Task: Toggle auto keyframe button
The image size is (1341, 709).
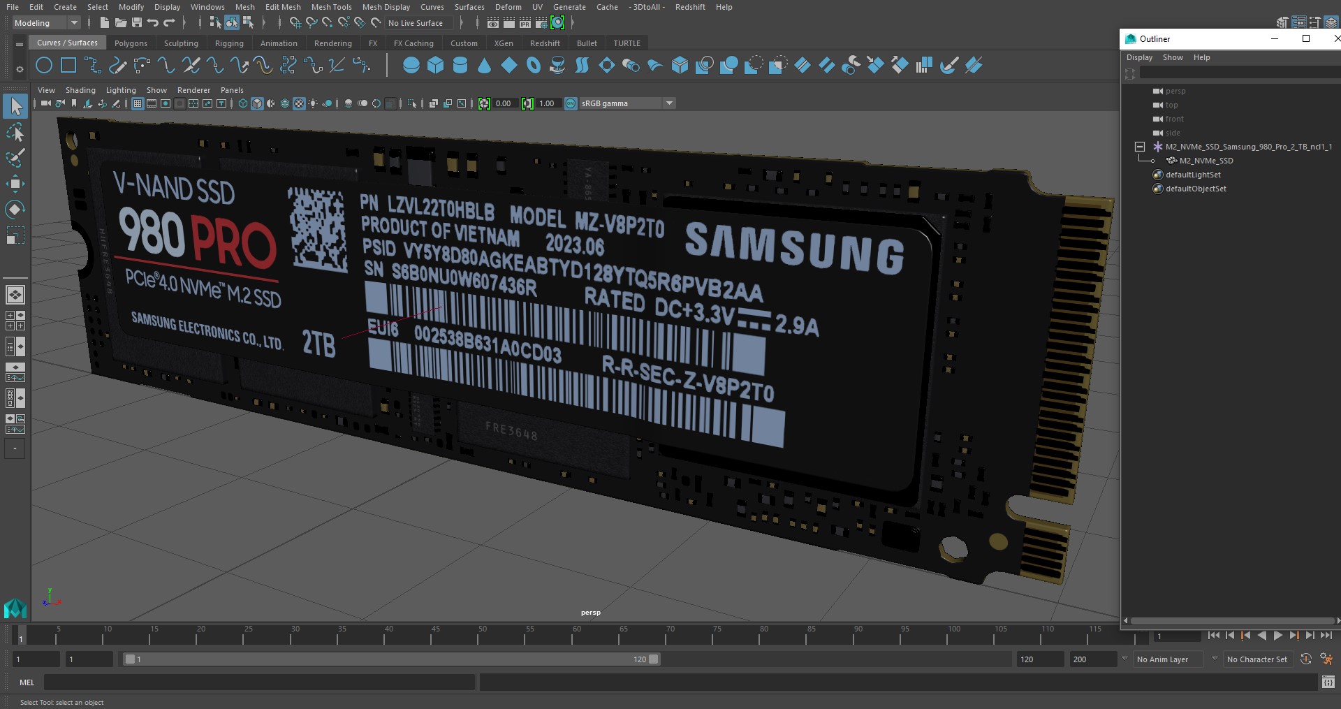Action: click(x=1306, y=659)
